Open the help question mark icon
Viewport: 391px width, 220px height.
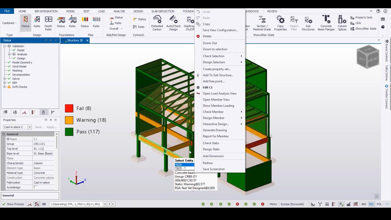pos(378,11)
